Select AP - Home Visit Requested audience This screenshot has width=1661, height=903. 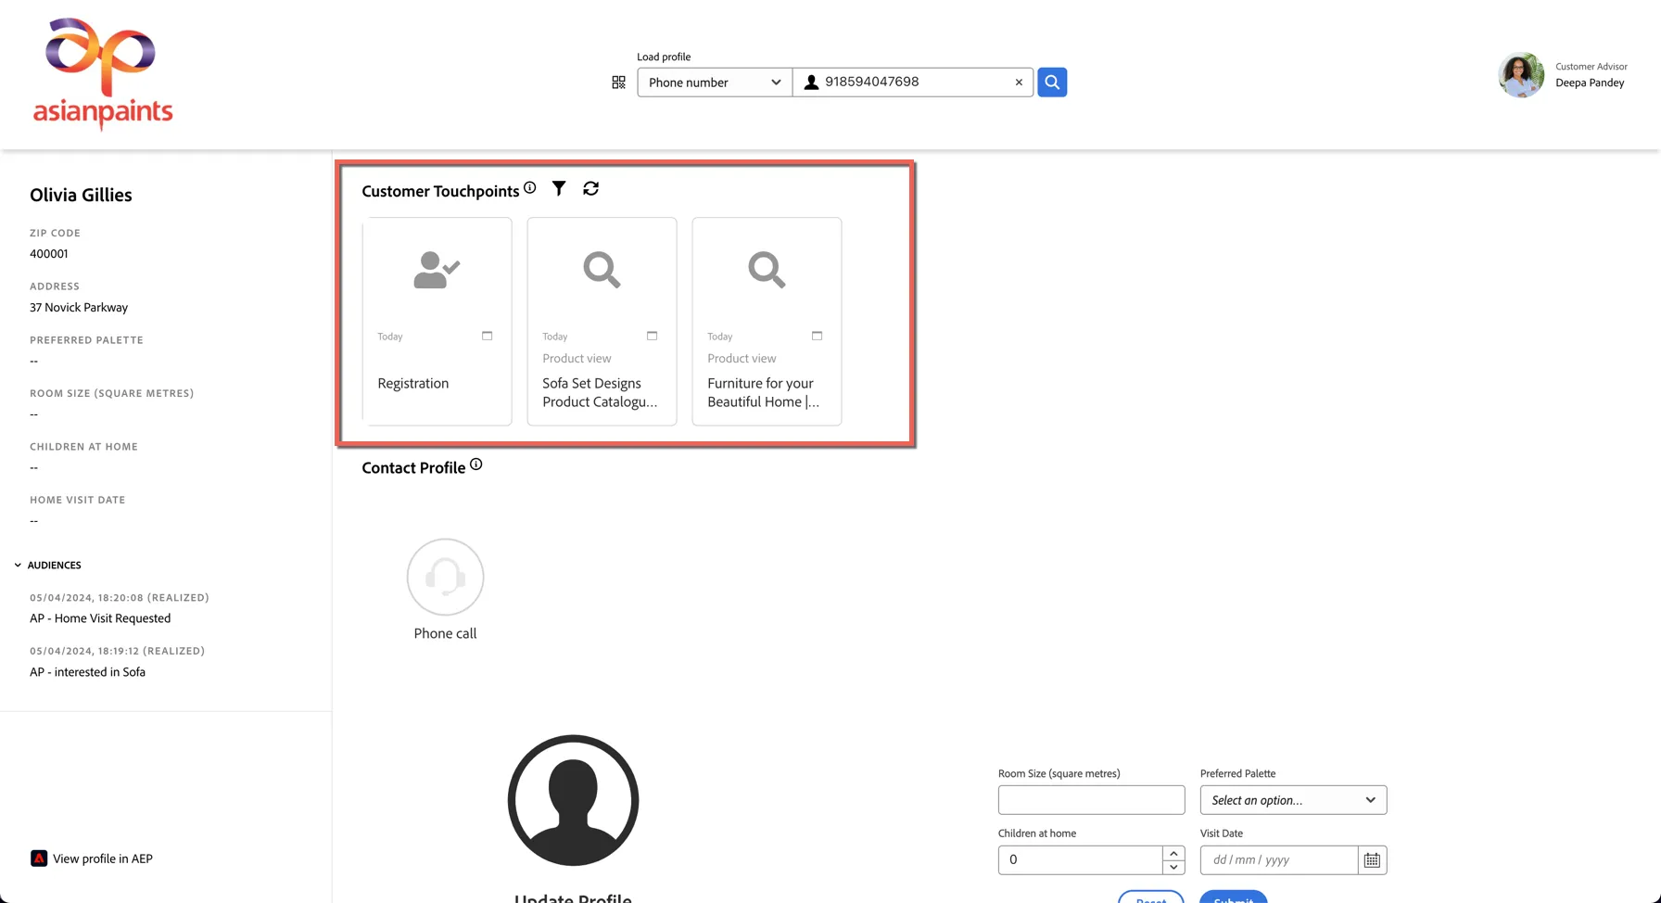pos(100,618)
